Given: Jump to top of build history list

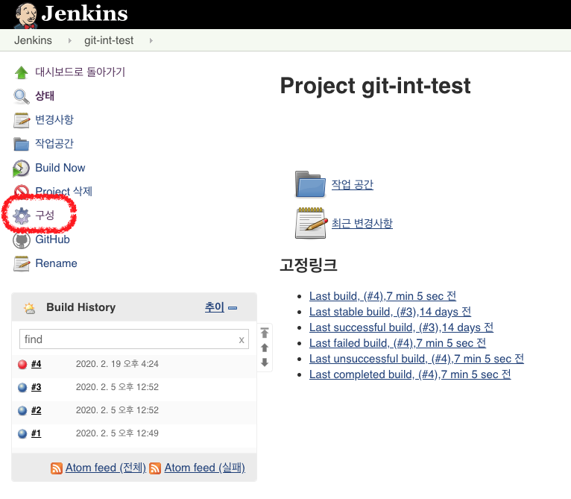Looking at the screenshot, I should tap(265, 333).
